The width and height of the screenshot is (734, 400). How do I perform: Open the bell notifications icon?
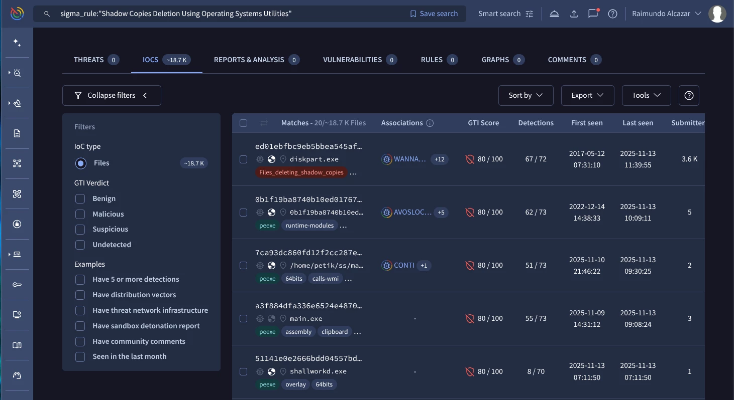pyautogui.click(x=554, y=14)
